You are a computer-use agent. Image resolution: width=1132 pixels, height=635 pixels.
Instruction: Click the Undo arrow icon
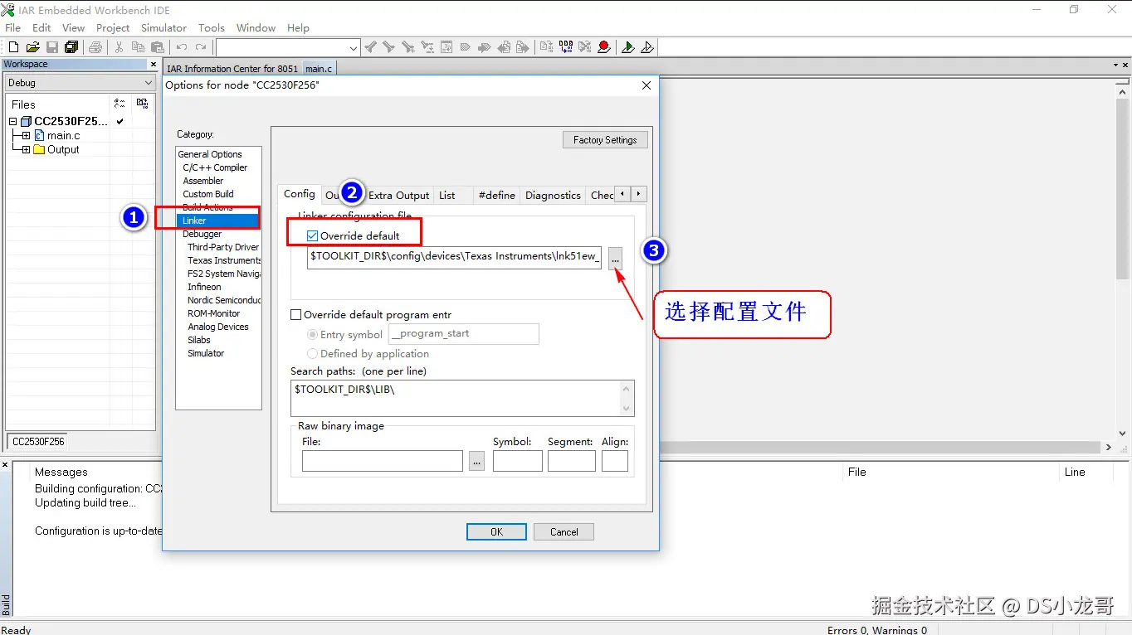181,47
